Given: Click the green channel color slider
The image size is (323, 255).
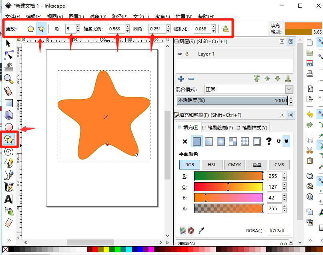Looking at the screenshot, I should click(228, 187).
